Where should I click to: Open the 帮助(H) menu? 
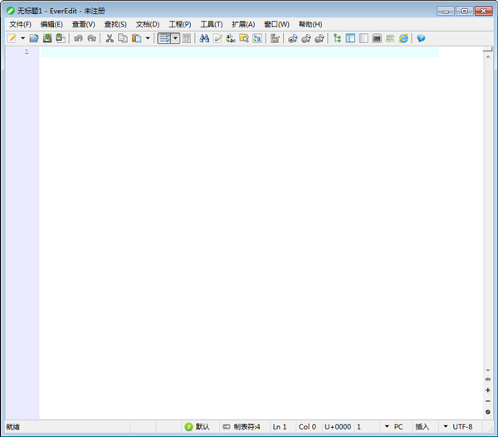[x=310, y=24]
